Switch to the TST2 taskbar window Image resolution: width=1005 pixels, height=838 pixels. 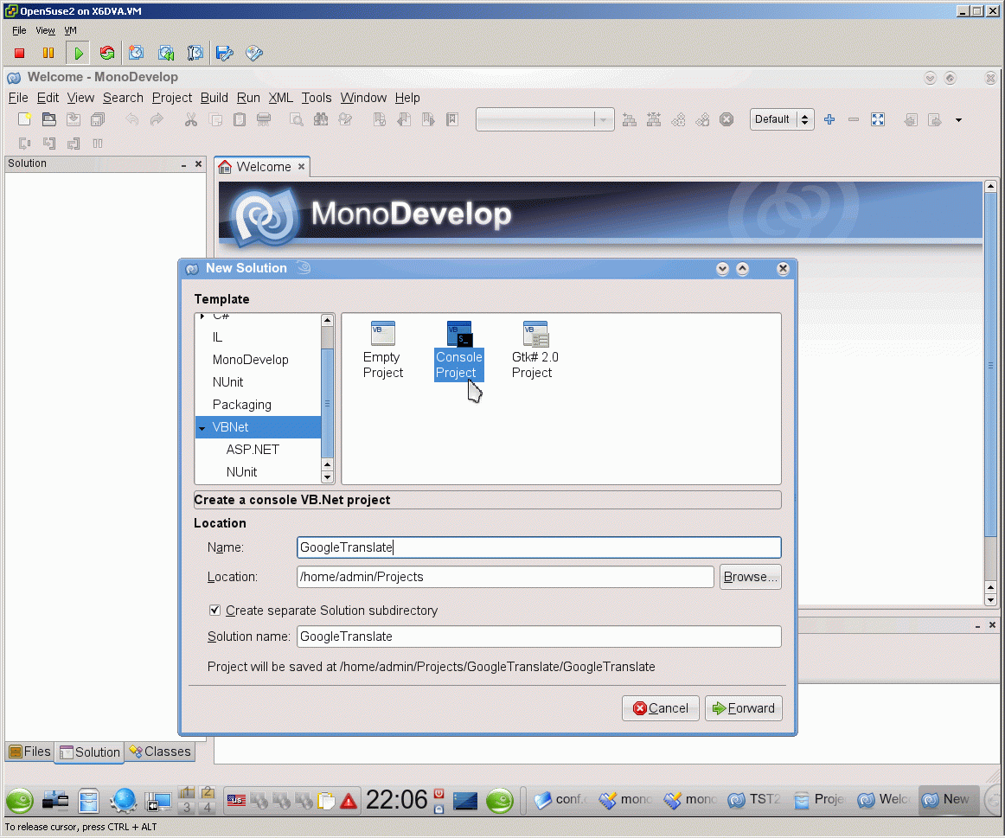[x=754, y=800]
